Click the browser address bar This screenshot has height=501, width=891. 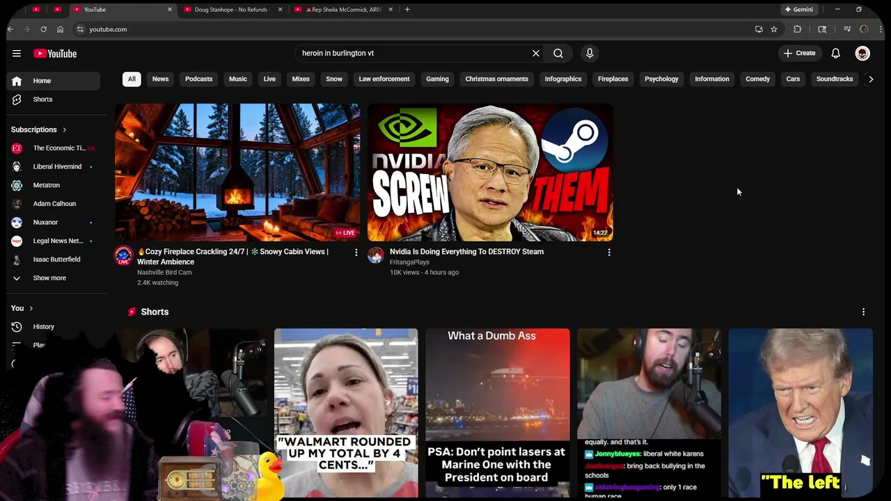(418, 29)
